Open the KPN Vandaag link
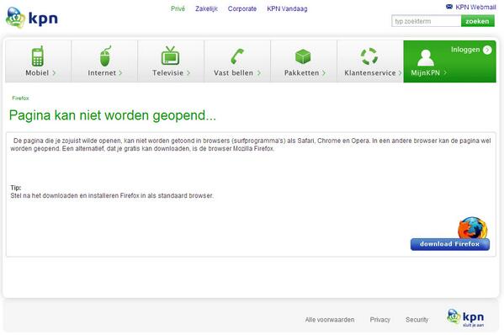The width and height of the screenshot is (504, 335). (x=287, y=8)
